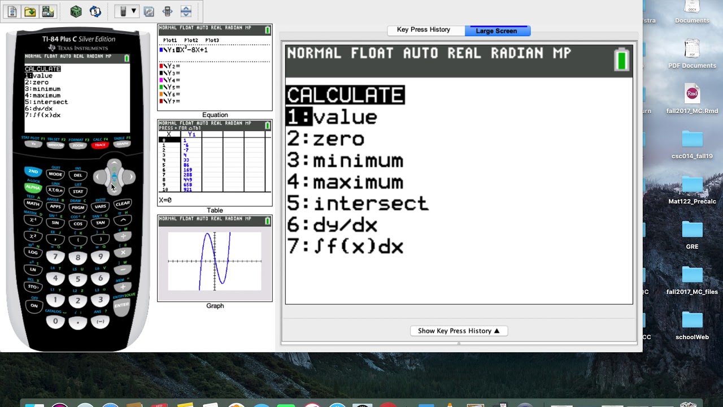The image size is (723, 407).
Task: Click the calculator left-right arrows toolbar icon
Action: coord(167,11)
